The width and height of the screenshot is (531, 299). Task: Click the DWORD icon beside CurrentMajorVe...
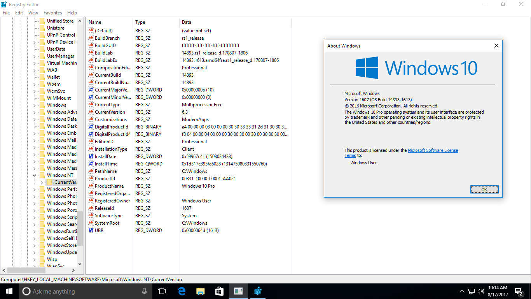(91, 90)
